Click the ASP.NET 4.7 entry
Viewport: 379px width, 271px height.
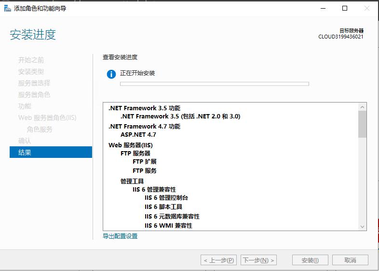coord(138,135)
